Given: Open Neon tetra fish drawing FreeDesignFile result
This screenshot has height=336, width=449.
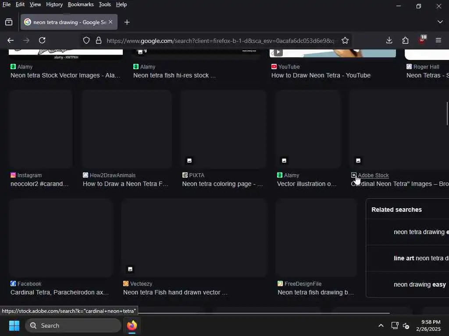Looking at the screenshot, I should 316,293.
